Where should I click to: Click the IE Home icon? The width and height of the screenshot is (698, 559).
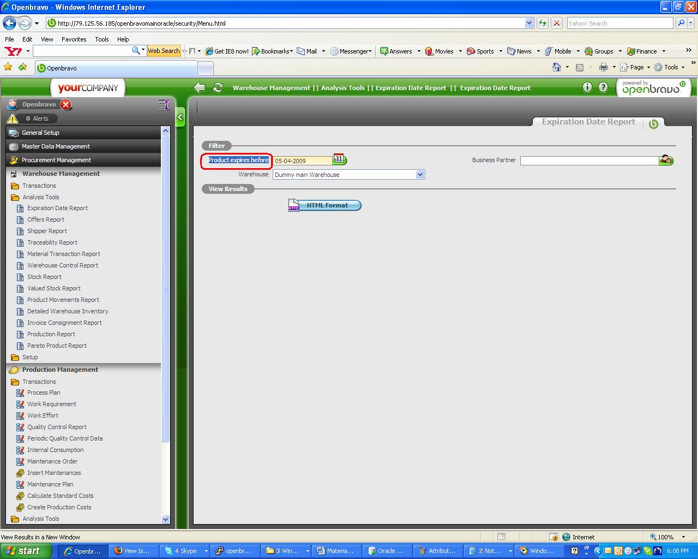click(557, 67)
